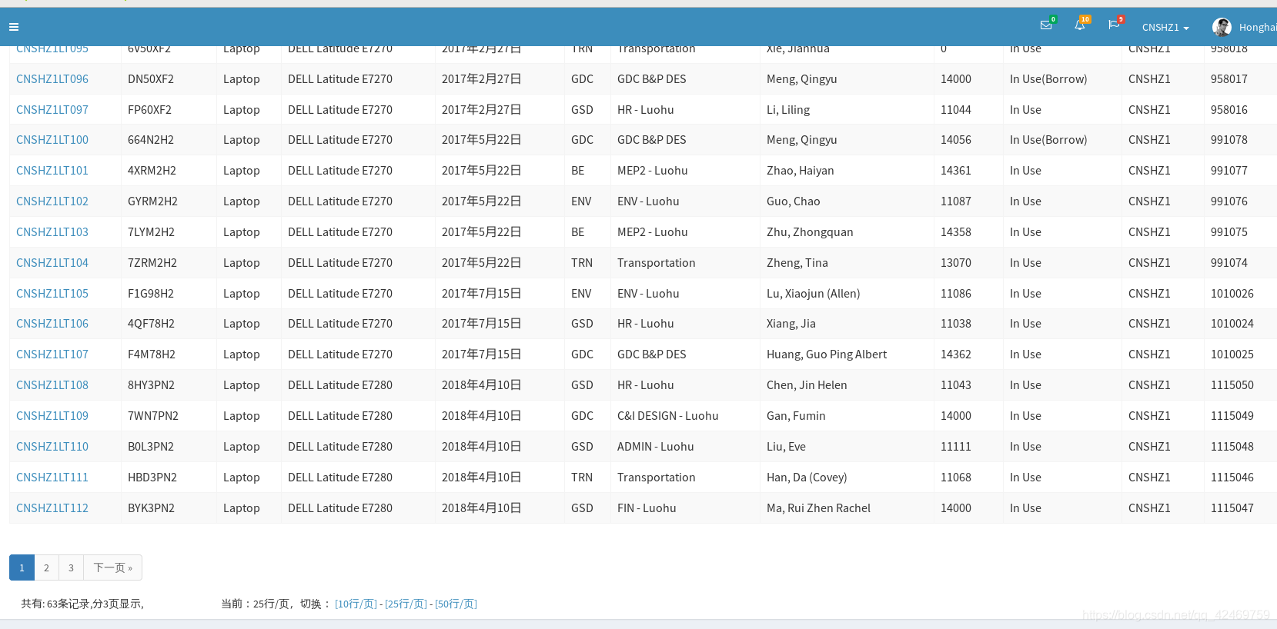Click the 下一页 next page button
This screenshot has height=629, width=1277.
click(x=112, y=567)
